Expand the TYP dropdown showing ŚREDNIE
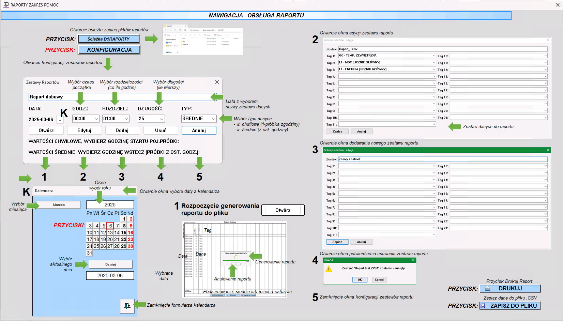 tap(213, 119)
